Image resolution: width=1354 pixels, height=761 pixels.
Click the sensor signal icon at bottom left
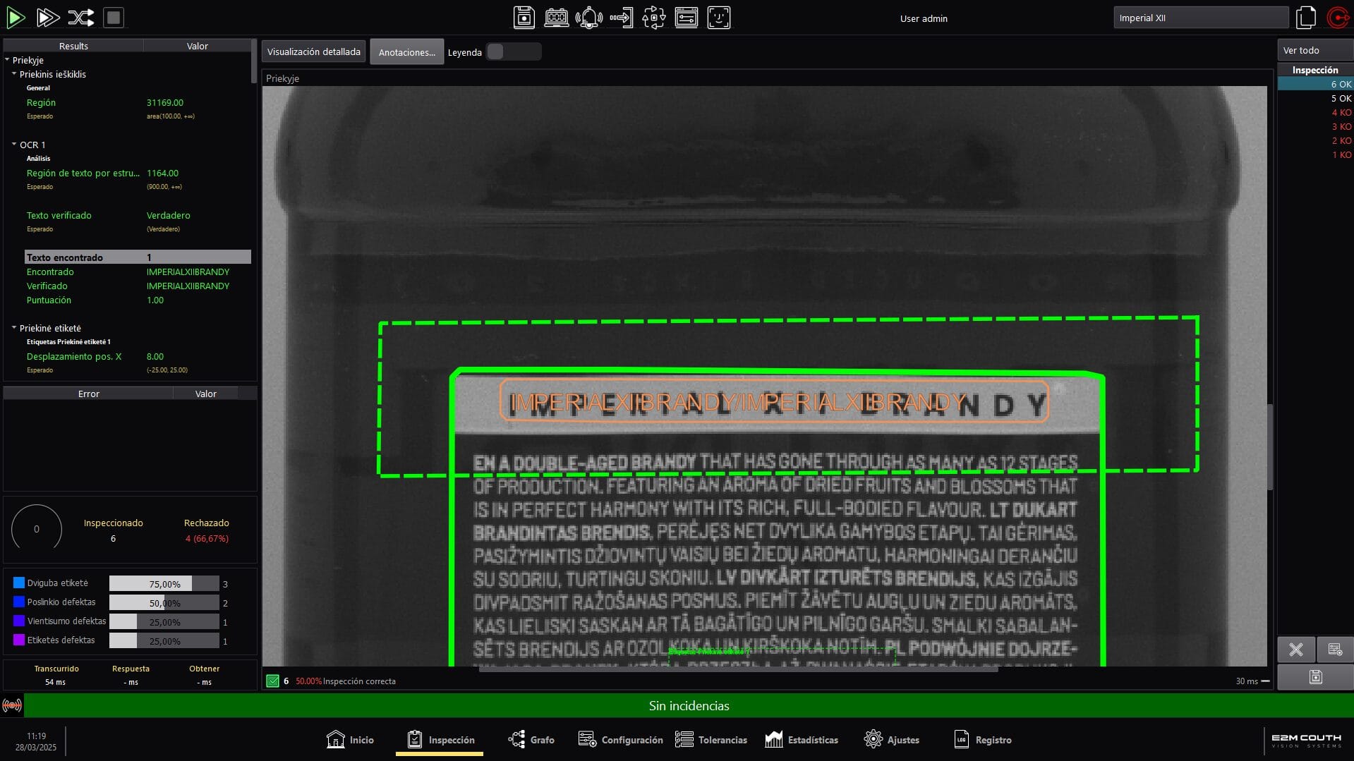tap(12, 705)
